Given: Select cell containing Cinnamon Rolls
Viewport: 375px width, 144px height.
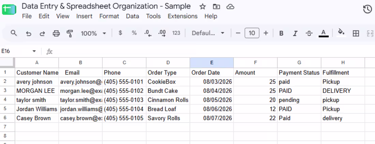Looking at the screenshot, I should click(x=168, y=100).
